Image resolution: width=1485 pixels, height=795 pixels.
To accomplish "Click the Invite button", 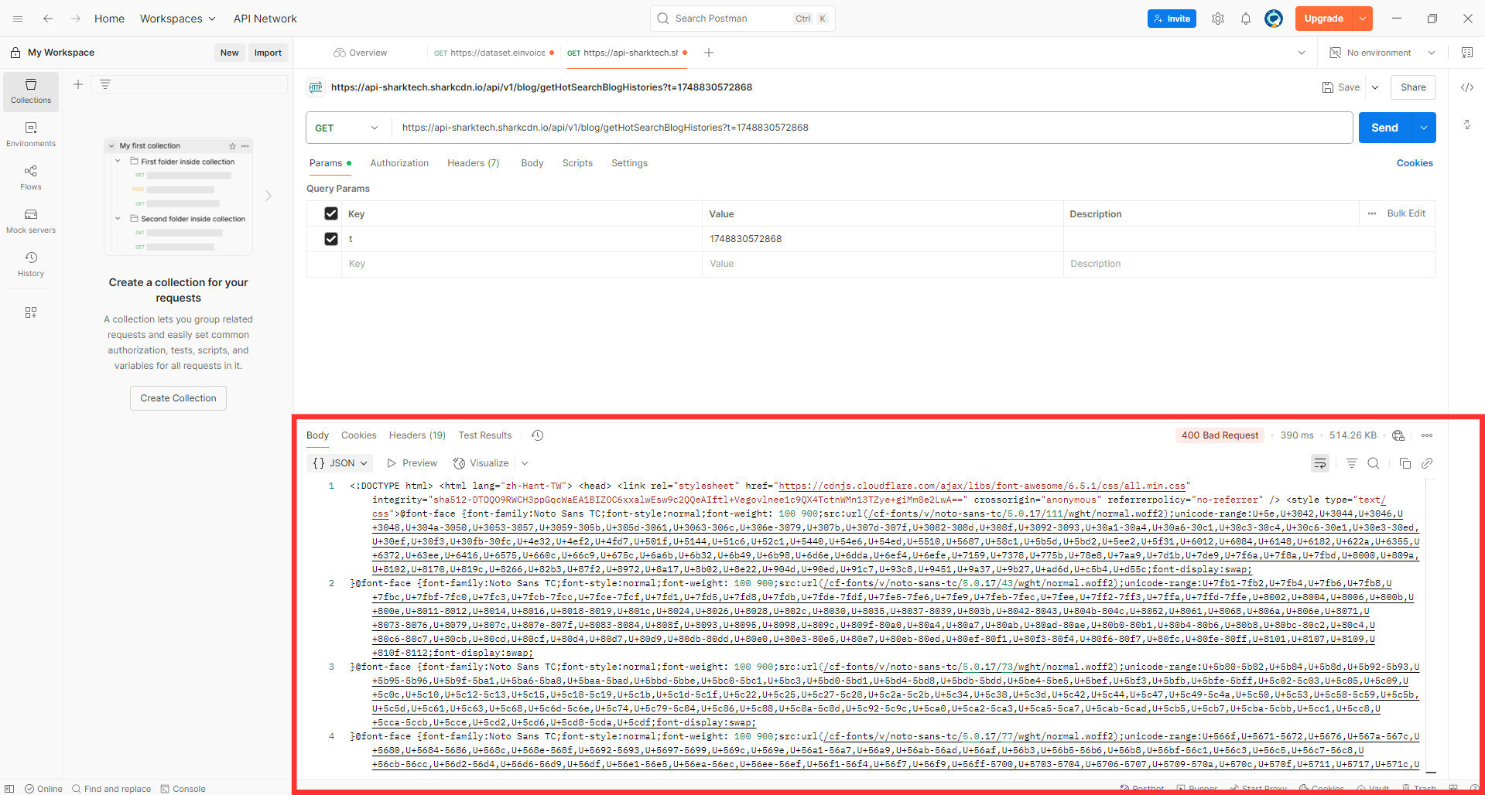I will pyautogui.click(x=1172, y=19).
